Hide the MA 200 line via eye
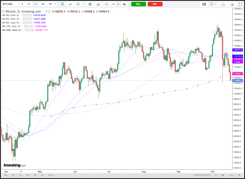Image resolution: width=245 pixels, height=179 pixels. click(26, 30)
